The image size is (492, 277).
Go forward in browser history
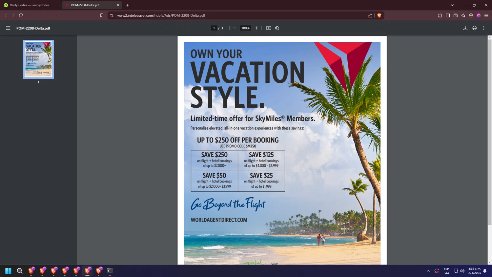click(13, 15)
